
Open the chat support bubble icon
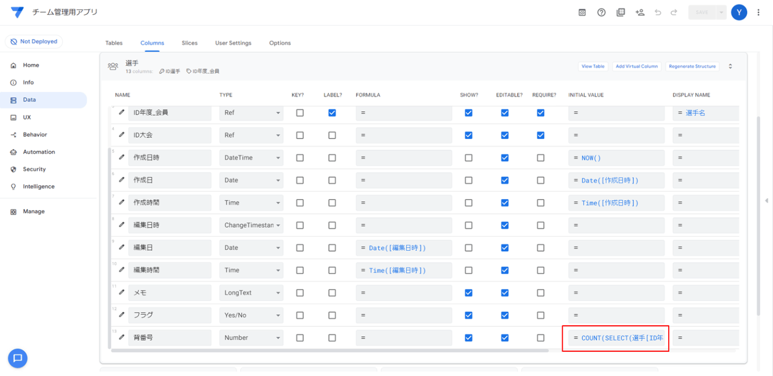click(x=17, y=358)
